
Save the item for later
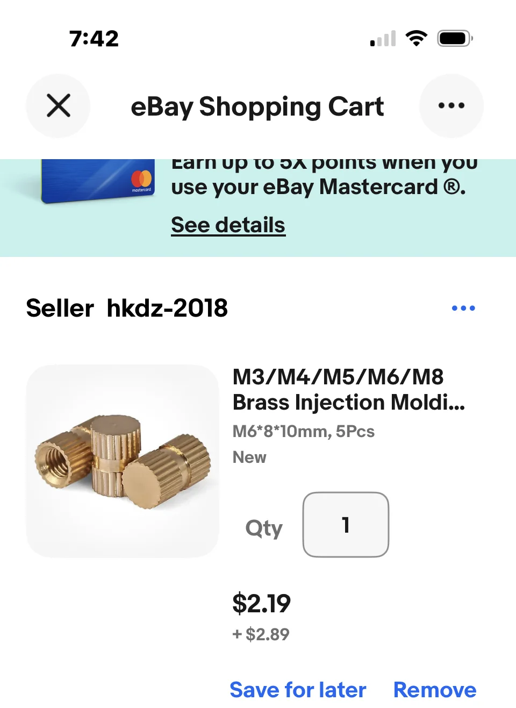[298, 690]
